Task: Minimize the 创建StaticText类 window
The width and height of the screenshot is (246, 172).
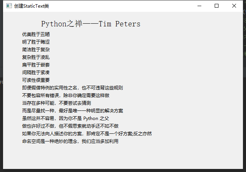Action: (x=199, y=6)
